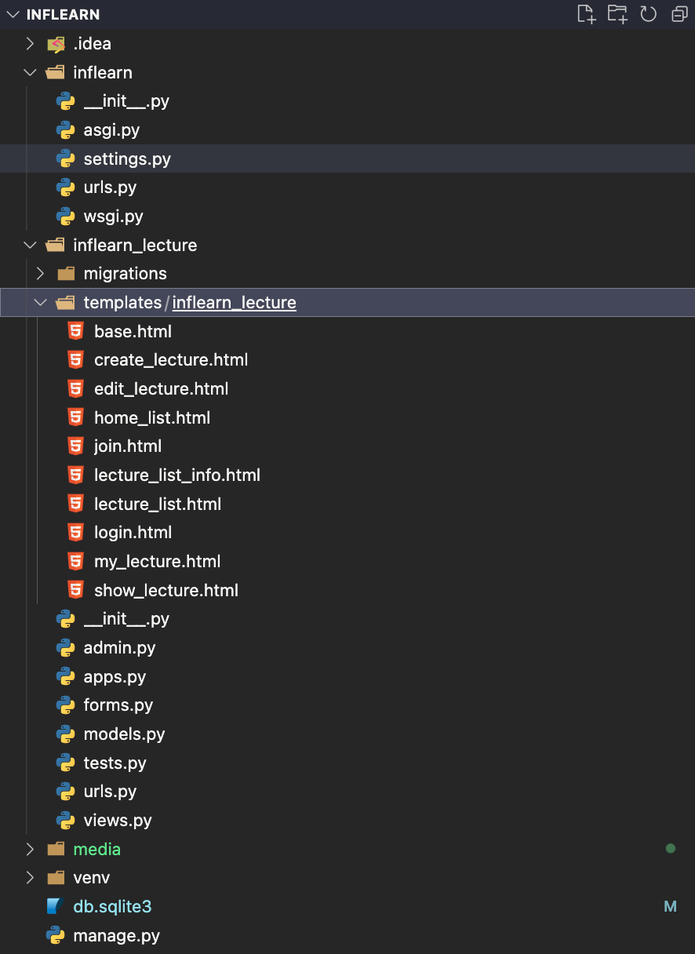Collapse the inflearn folder
Screen dimensions: 695x954
pos(30,72)
